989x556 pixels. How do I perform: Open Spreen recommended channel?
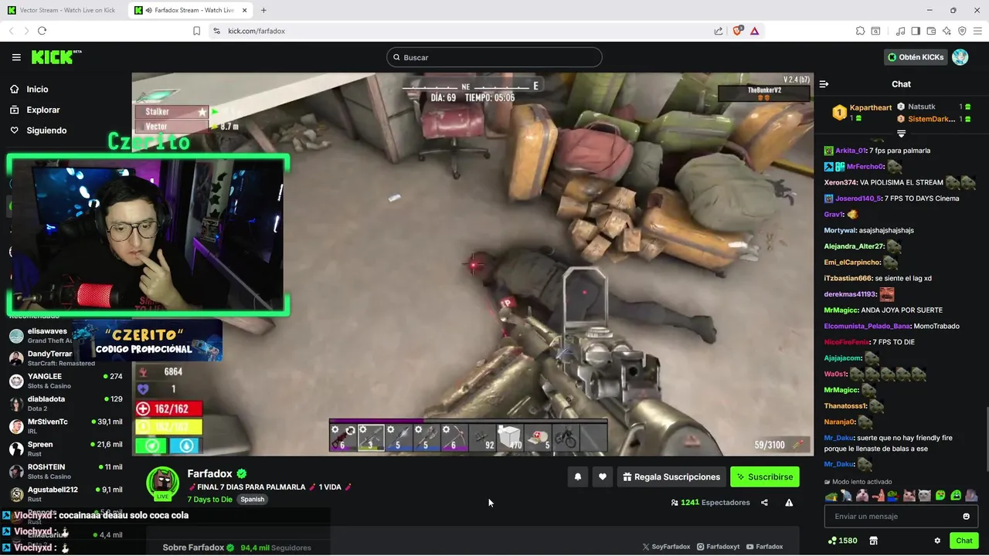66,449
